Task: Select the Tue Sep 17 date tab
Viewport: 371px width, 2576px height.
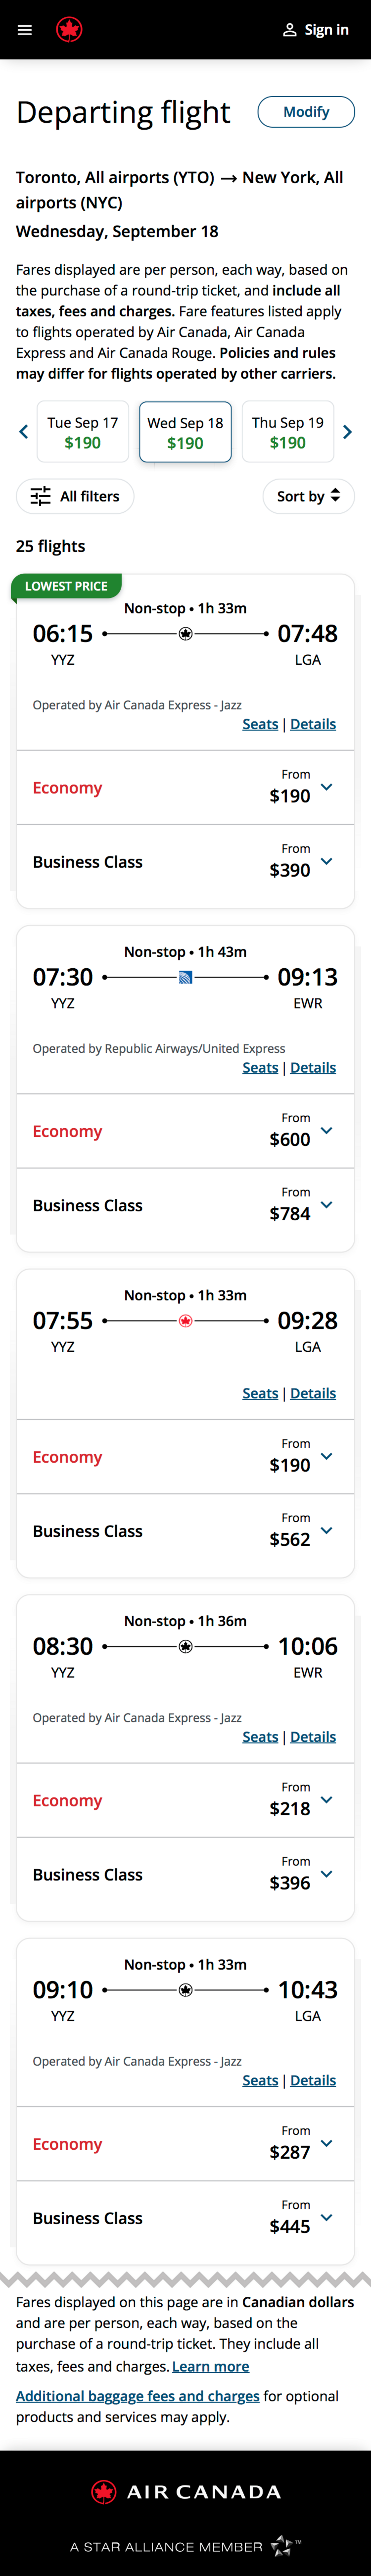Action: click(83, 432)
